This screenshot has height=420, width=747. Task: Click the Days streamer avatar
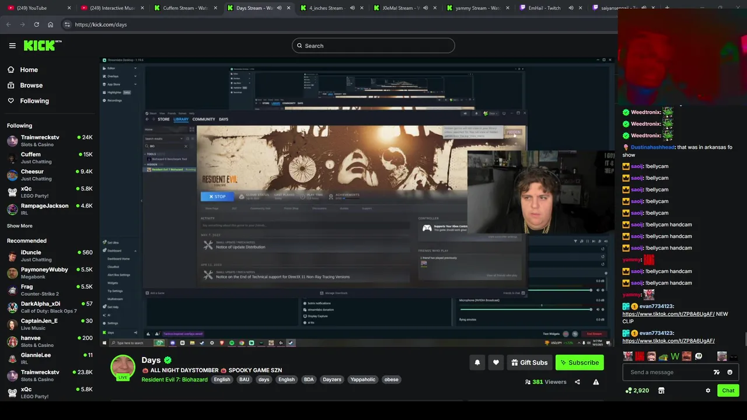pos(123,367)
